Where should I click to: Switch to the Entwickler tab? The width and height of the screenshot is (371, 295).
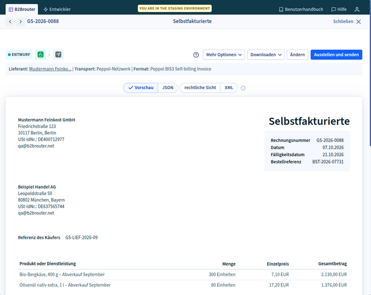[57, 9]
